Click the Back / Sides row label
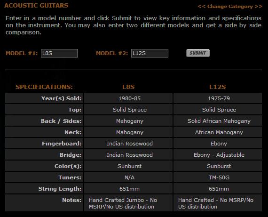This screenshot has height=217, width=268. (61, 121)
